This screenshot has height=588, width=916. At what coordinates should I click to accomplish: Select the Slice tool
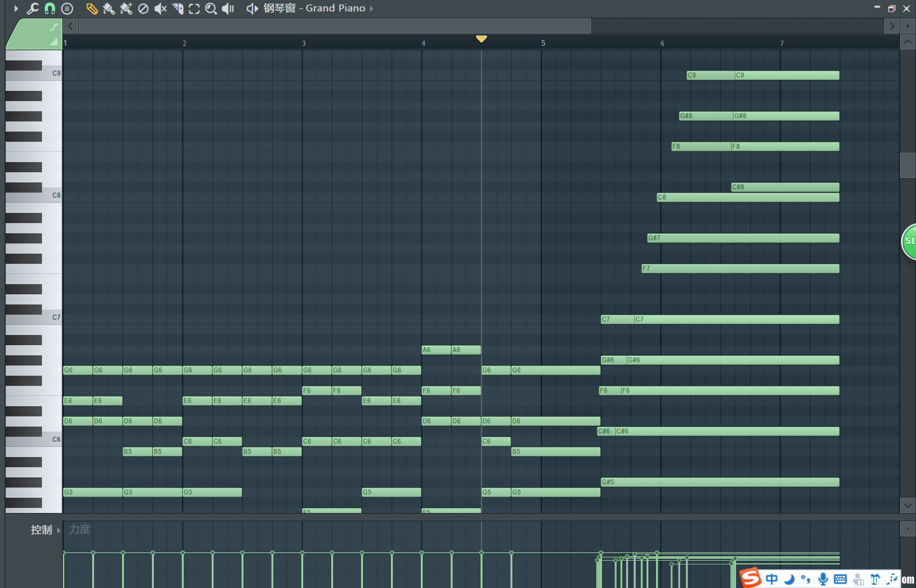pyautogui.click(x=177, y=8)
